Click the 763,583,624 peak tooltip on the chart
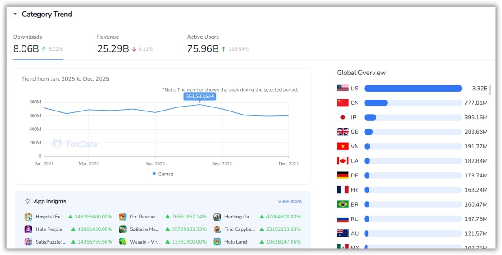502x255 pixels. (x=199, y=96)
